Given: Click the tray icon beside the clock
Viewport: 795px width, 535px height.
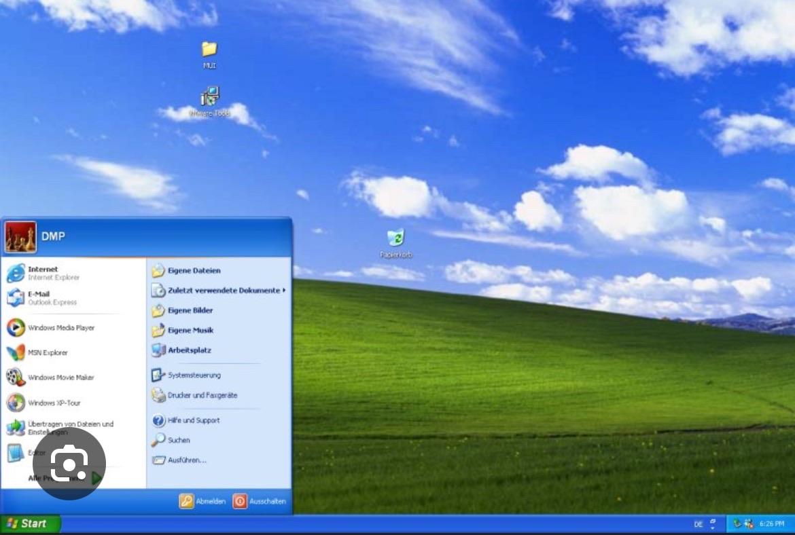Looking at the screenshot, I should coord(748,524).
